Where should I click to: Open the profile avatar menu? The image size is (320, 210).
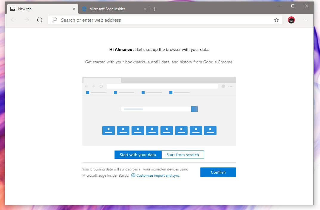[x=291, y=20]
